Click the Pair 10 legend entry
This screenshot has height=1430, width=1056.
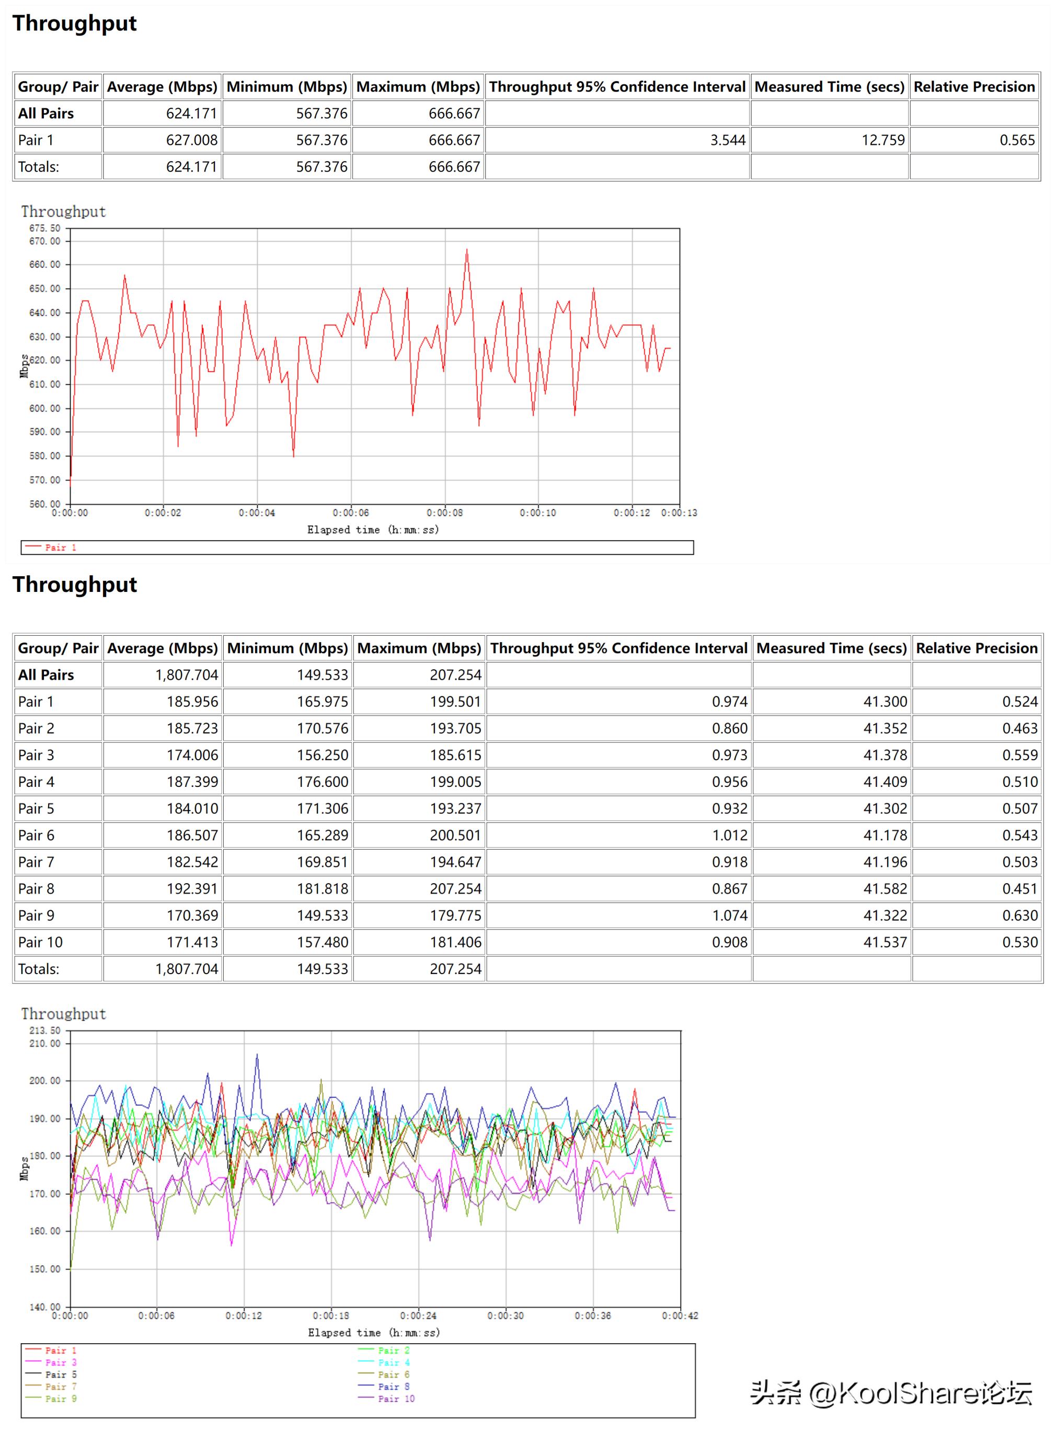coord(396,1399)
